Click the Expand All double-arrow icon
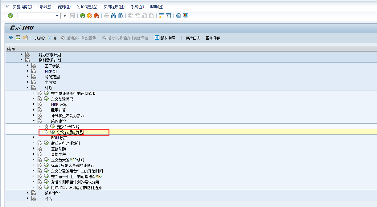Image resolution: width=377 pixels, height=207 pixels. [11, 38]
